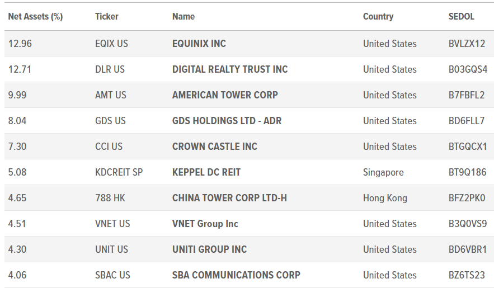Select CROWN CASTLE INC holding
494x288 pixels.
[x=215, y=147]
